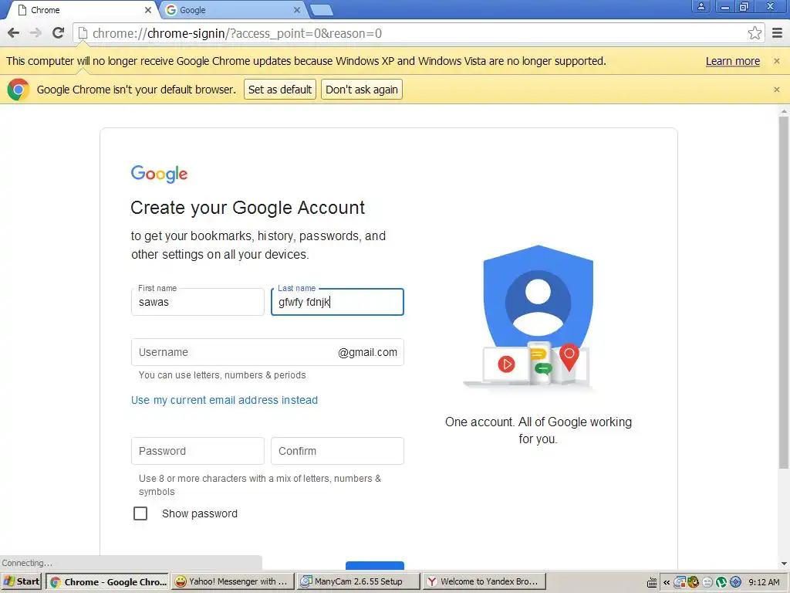Click the Chrome logo in the default browser bar
This screenshot has height=593, width=790.
point(19,90)
